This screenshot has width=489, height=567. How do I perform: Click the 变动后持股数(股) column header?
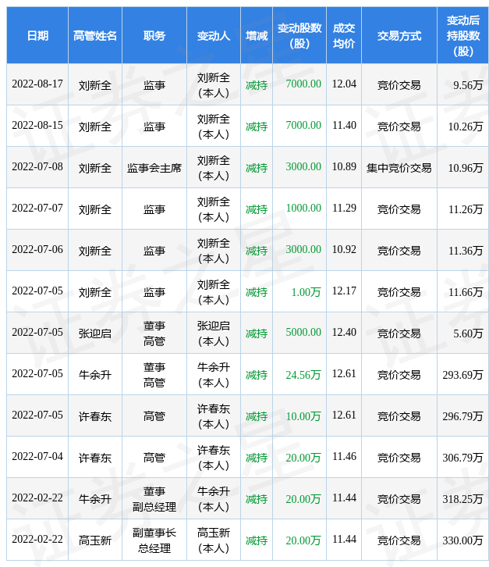[463, 36]
